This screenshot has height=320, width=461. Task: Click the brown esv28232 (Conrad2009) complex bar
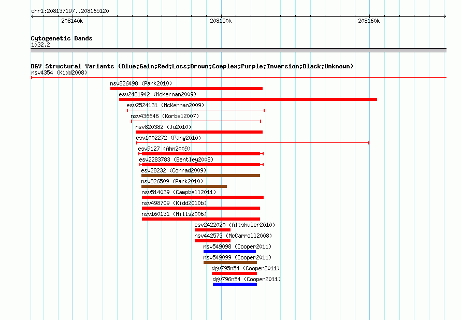[201, 176]
